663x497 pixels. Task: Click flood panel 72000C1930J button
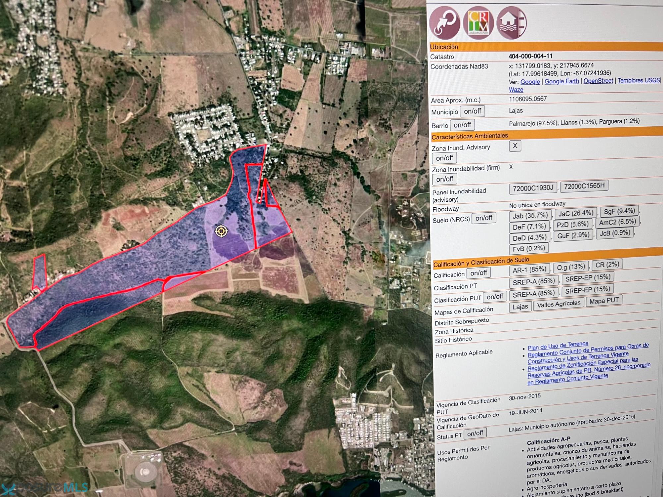coord(533,188)
